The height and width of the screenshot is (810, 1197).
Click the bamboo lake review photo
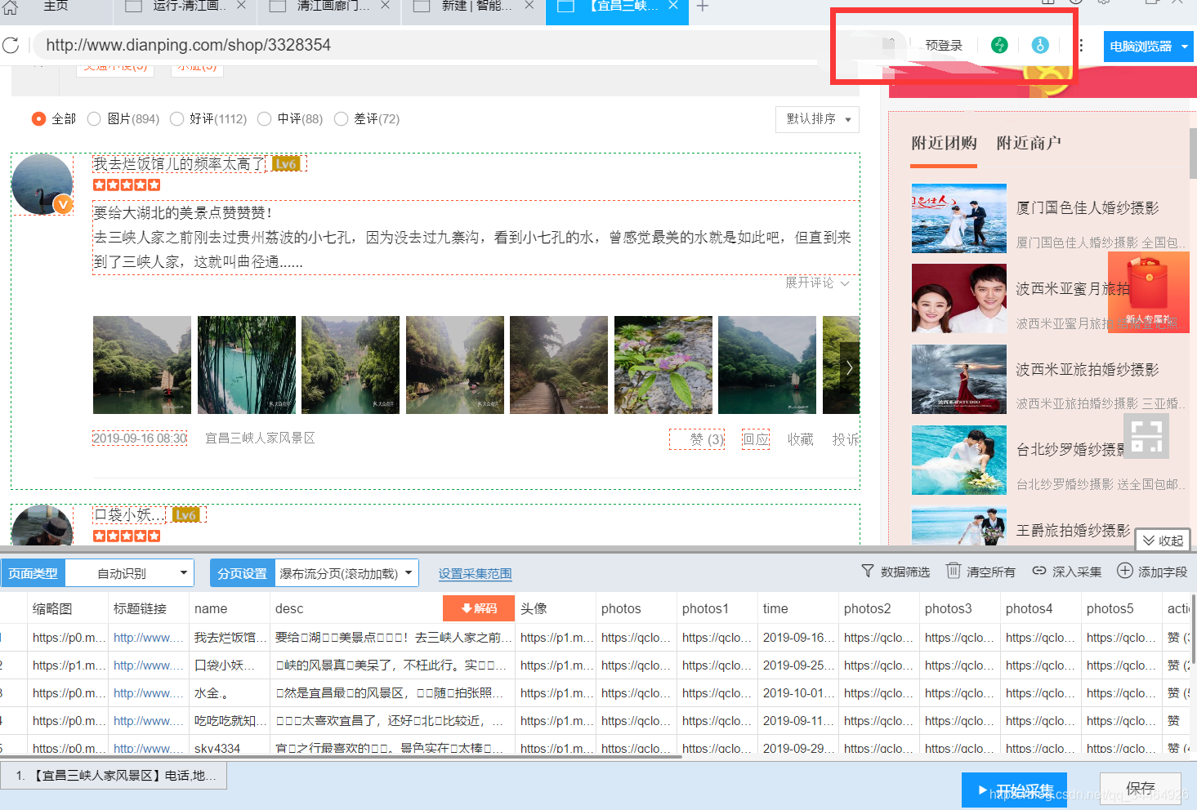[x=246, y=365]
